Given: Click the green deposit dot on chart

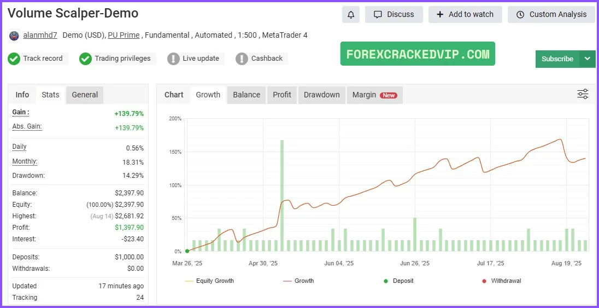Looking at the screenshot, I should click(x=187, y=251).
